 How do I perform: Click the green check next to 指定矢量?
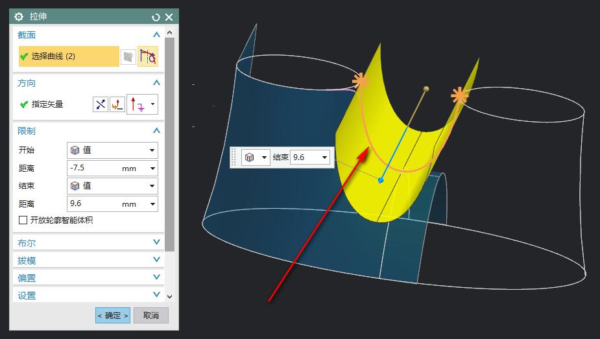[24, 104]
